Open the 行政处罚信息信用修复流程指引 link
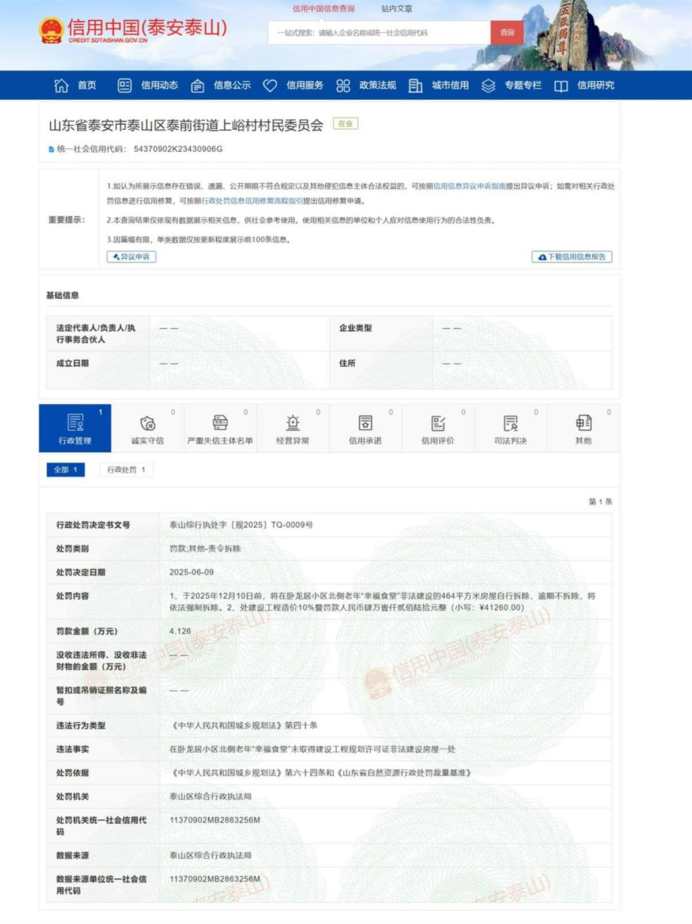The width and height of the screenshot is (692, 924). pyautogui.click(x=252, y=201)
